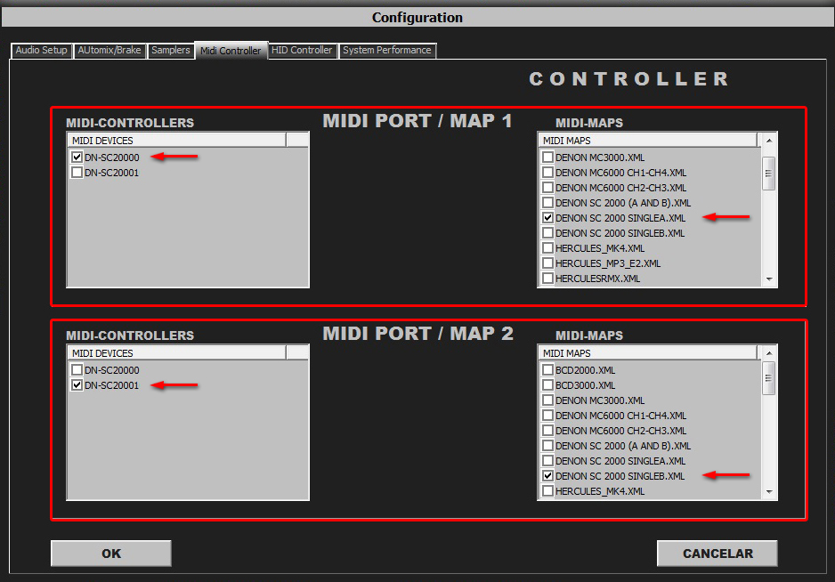Viewport: 835px width, 582px height.
Task: Enable BCD2000.XML in Map 2 list
Action: (x=548, y=370)
